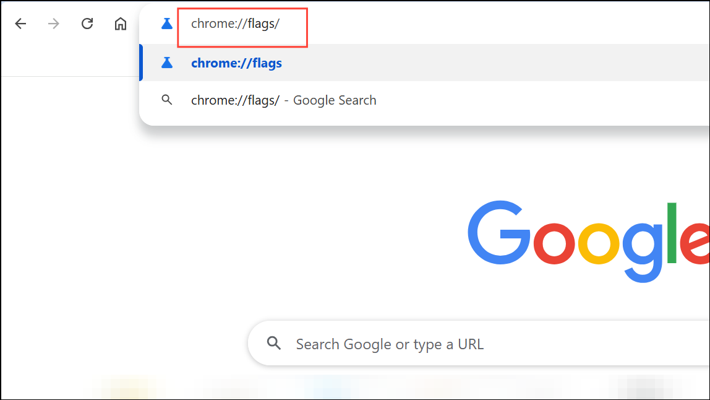Click the magnifier icon inside the Google search box
The height and width of the screenshot is (400, 710).
click(274, 343)
